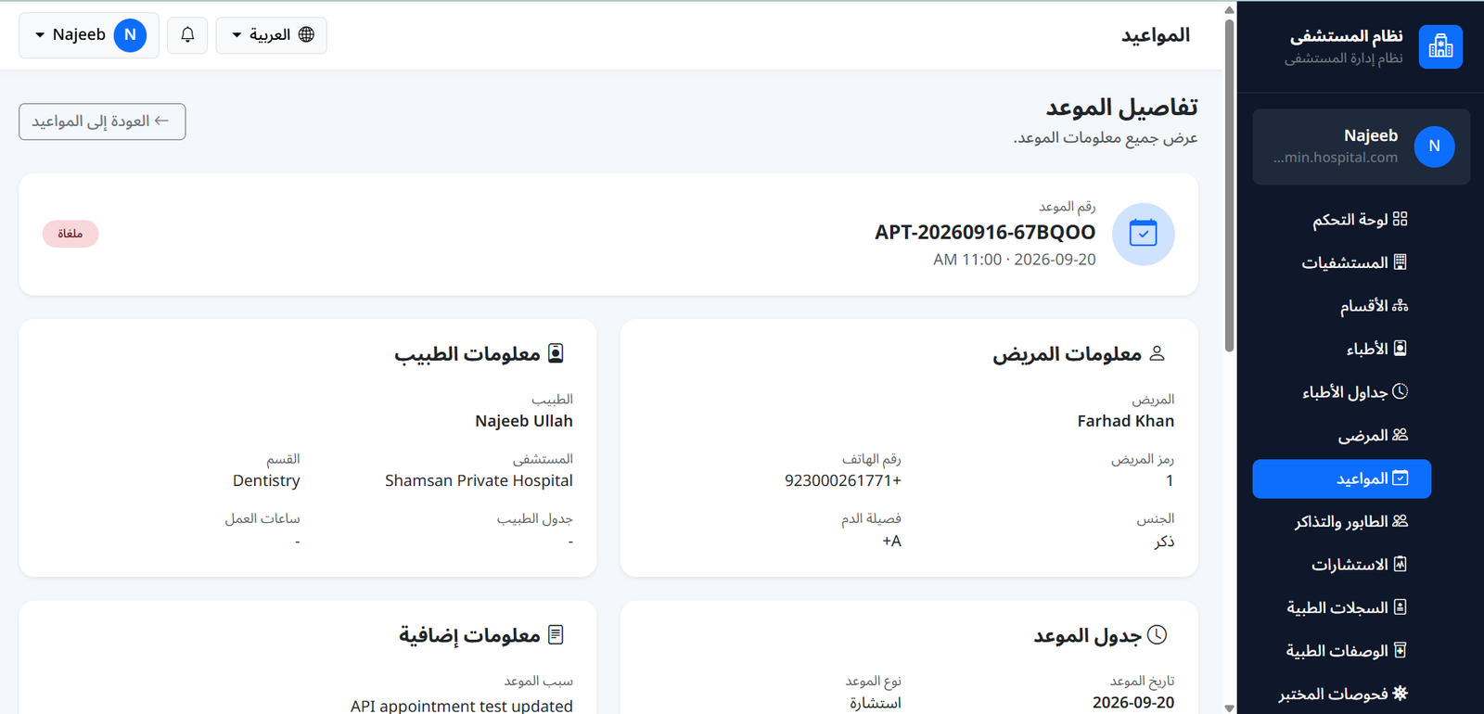
Task: Click the Dentistry department value
Action: (x=266, y=480)
